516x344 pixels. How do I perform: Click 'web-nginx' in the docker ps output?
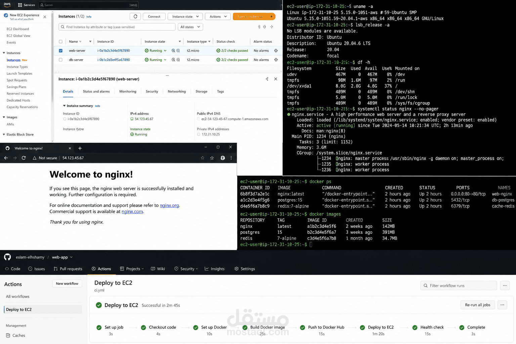point(502,194)
